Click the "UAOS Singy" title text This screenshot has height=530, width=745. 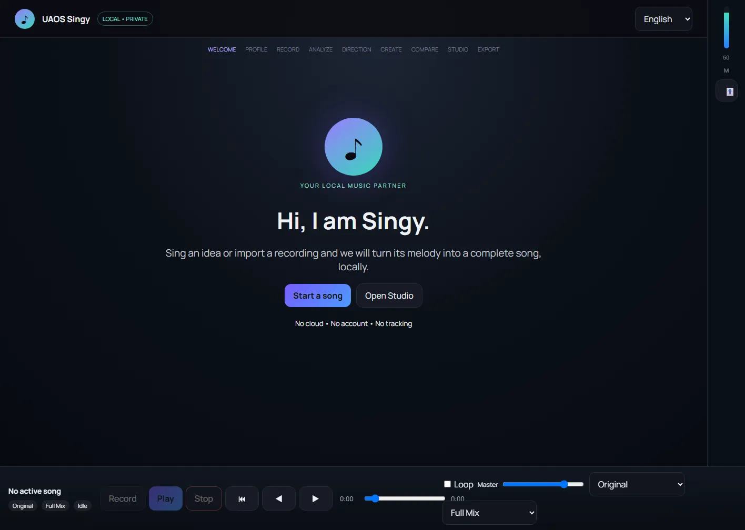(66, 19)
